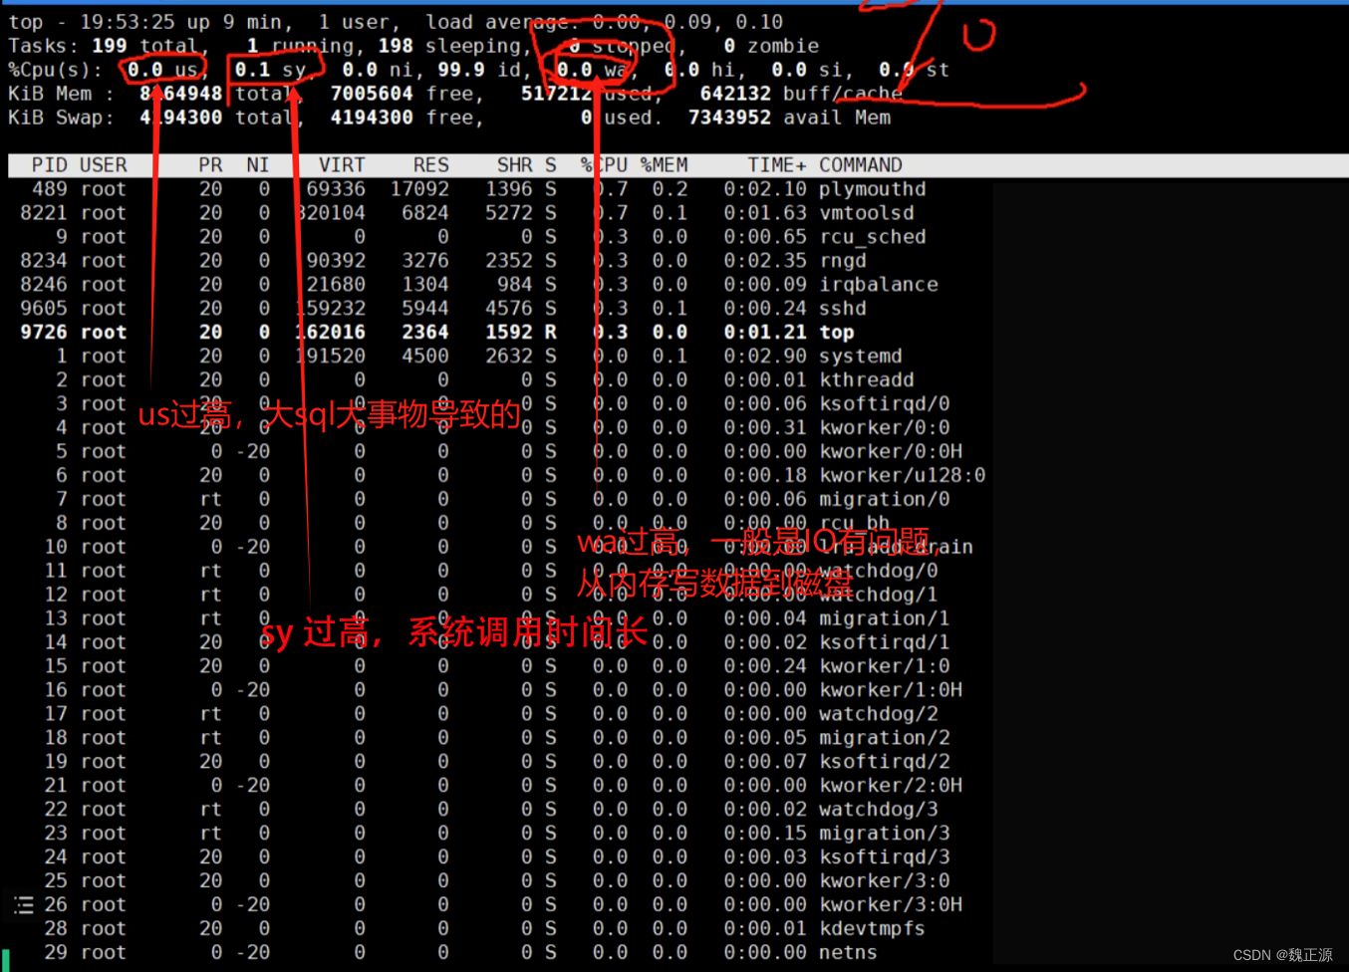Click the NI column header
Screen dimensions: 1349x972
(x=258, y=165)
